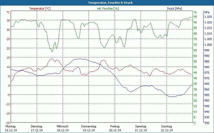The image size is (214, 133).
Task: Select the red "Temperatur [°C]" legend label
Action: click(40, 9)
